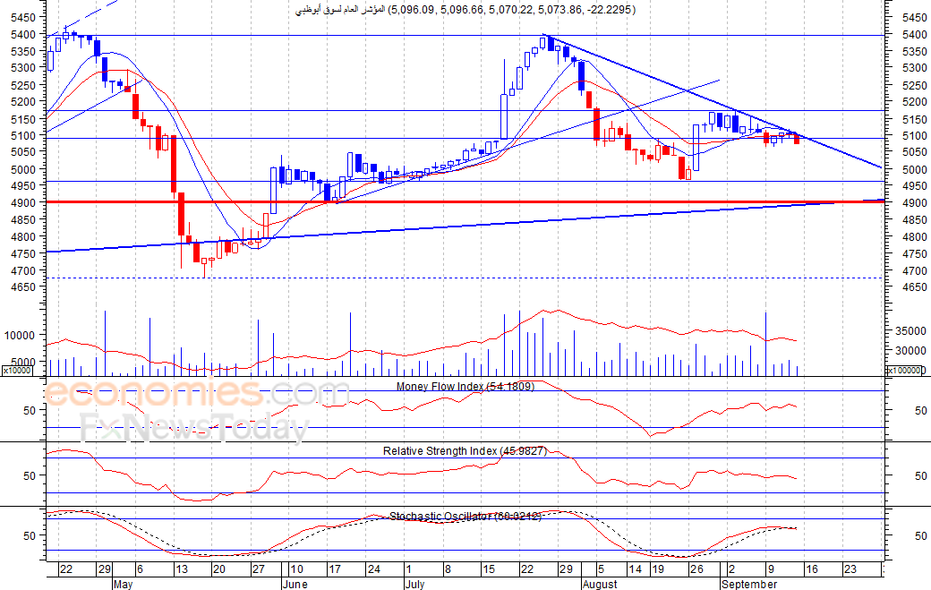Click the x10000 volume scale box
The width and height of the screenshot is (931, 590).
point(17,371)
